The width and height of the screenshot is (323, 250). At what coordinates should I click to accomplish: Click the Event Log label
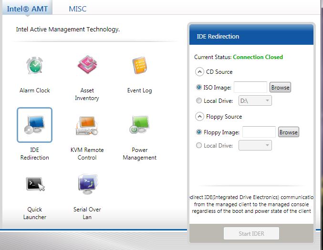tap(140, 90)
